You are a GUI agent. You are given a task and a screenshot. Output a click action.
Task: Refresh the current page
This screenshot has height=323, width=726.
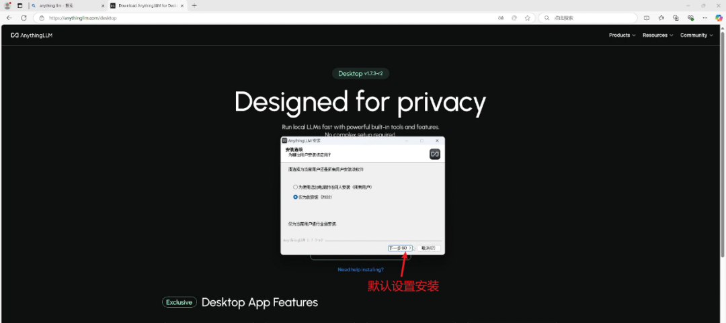click(24, 17)
